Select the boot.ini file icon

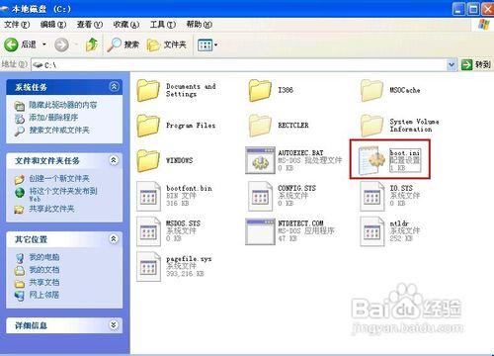click(371, 160)
